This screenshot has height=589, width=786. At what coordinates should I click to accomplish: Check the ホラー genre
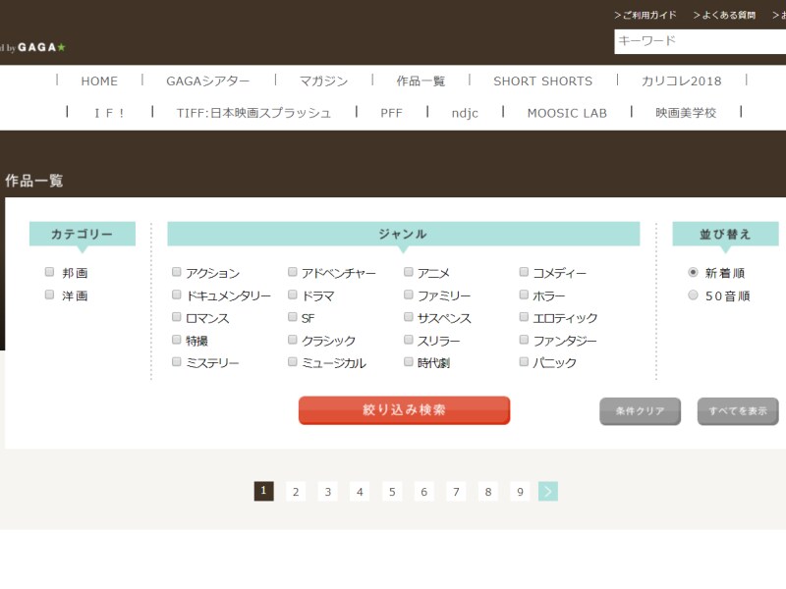click(524, 294)
